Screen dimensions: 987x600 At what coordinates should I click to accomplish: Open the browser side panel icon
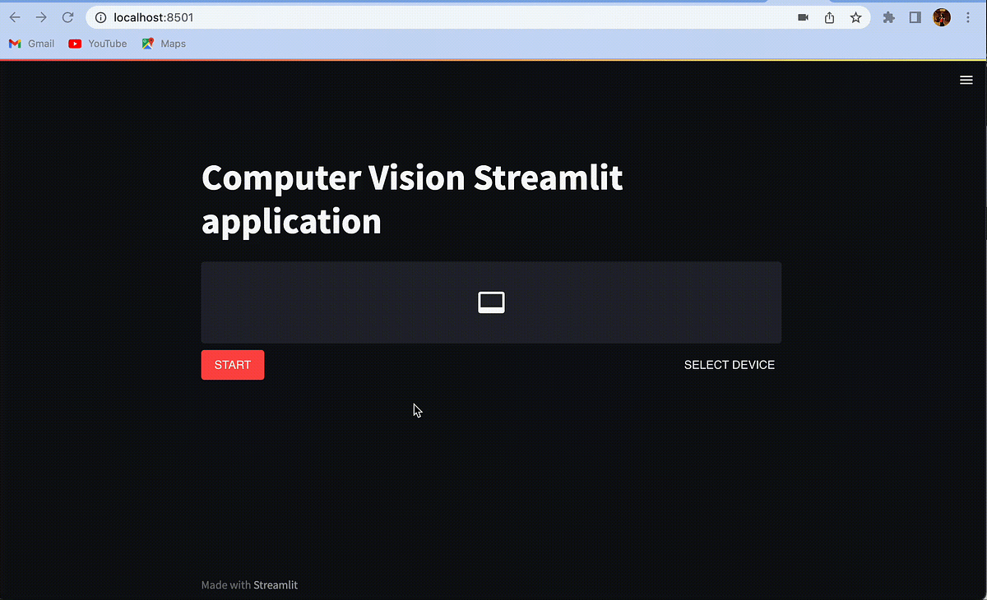(x=914, y=17)
